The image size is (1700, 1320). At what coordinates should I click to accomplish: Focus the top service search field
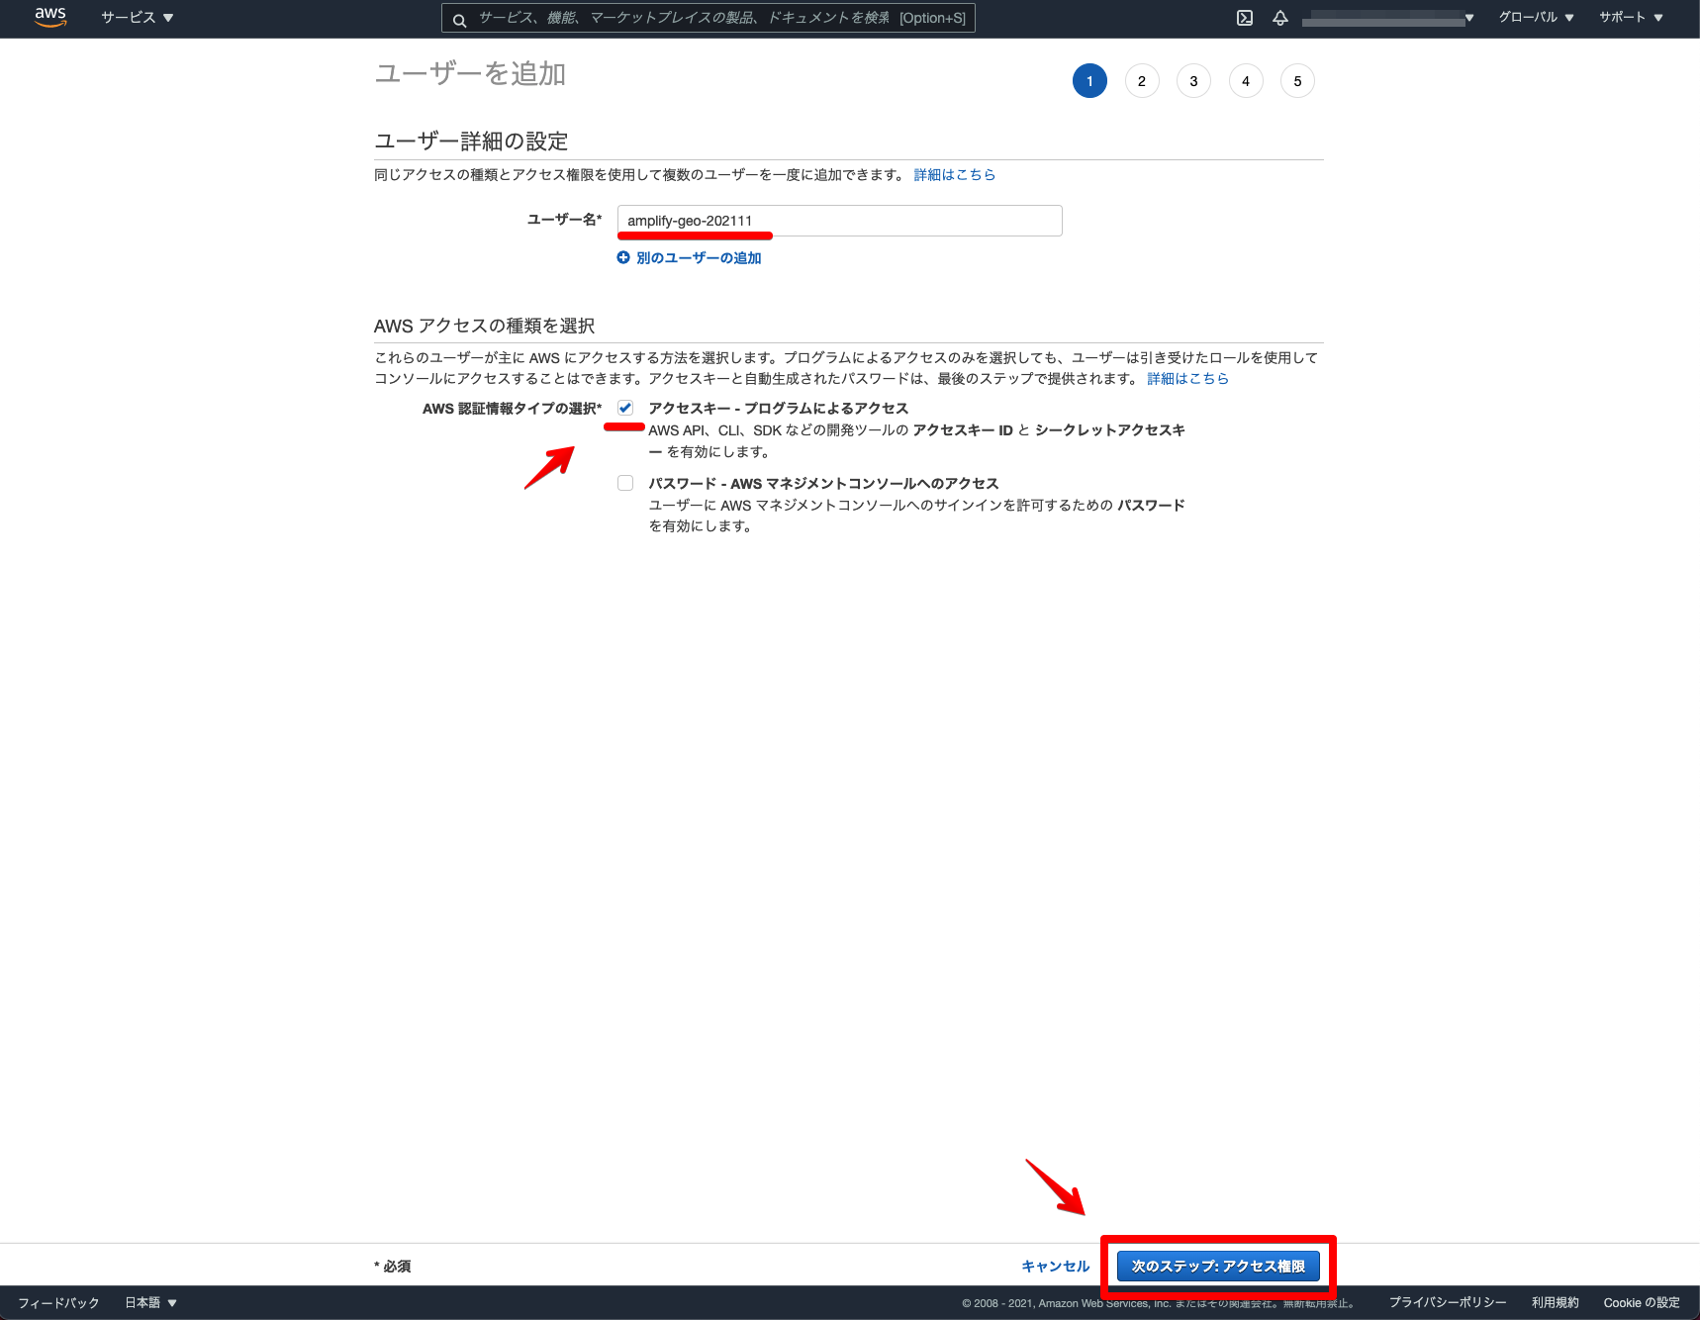point(708,18)
